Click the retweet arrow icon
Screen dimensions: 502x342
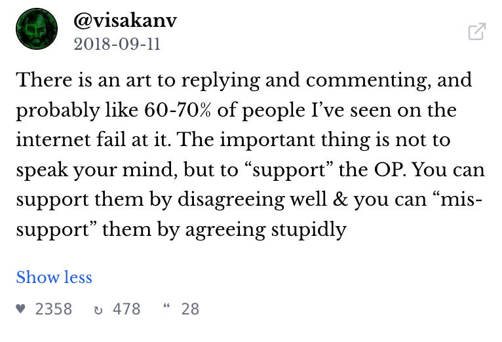click(x=98, y=309)
